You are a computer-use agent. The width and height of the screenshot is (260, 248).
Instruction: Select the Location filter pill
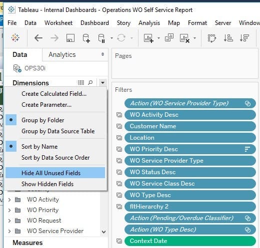coord(190,138)
